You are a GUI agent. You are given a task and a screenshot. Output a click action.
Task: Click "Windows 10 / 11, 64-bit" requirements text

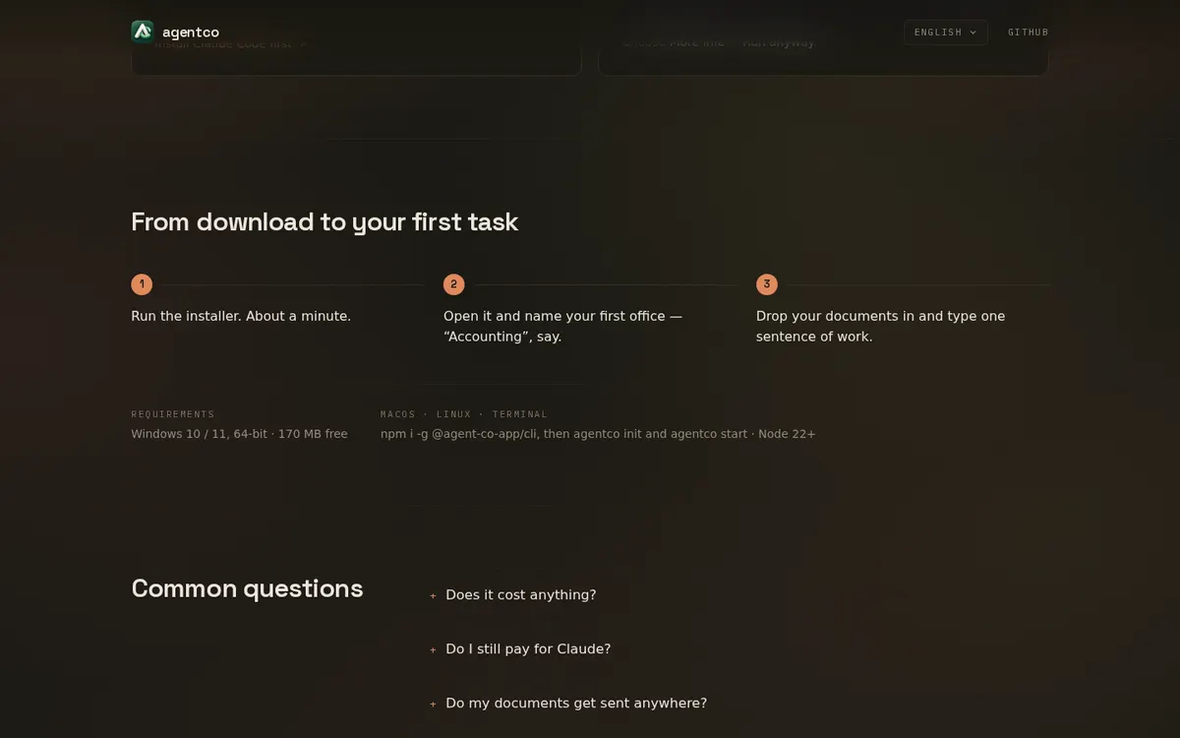(239, 434)
